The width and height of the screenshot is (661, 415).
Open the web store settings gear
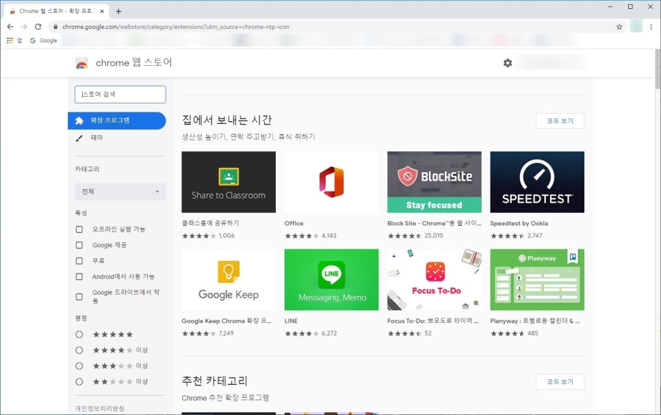[x=508, y=63]
